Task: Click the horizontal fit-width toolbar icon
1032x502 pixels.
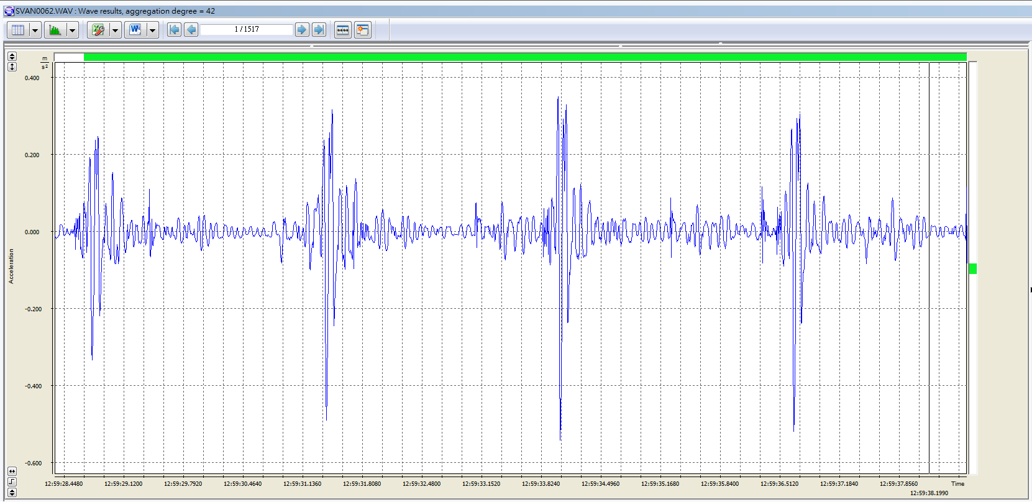Action: (x=343, y=30)
